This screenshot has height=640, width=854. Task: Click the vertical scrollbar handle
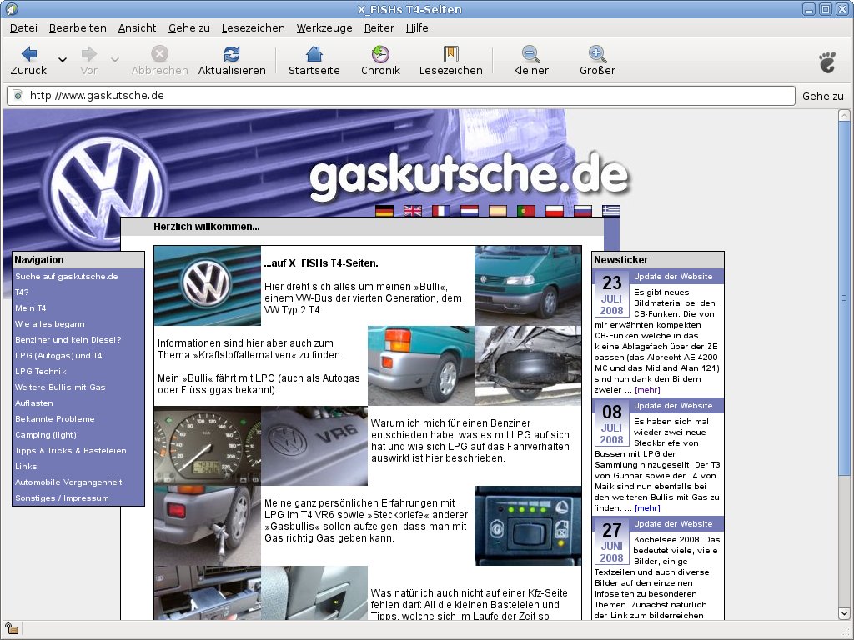844,297
